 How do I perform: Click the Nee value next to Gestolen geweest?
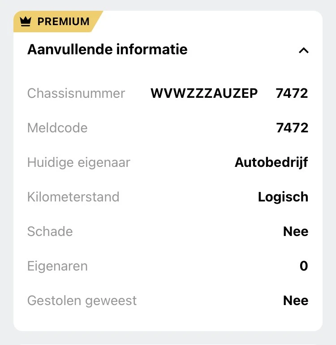pyautogui.click(x=296, y=301)
